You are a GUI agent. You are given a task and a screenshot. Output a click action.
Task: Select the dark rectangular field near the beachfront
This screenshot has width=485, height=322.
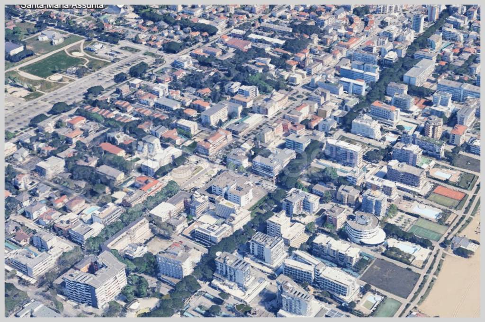tap(389, 278)
